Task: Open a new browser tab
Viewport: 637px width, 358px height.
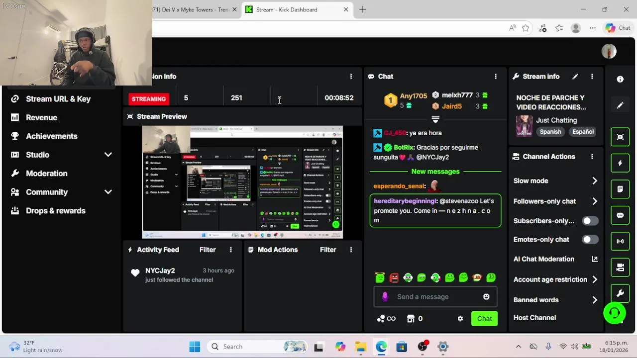Action: tap(363, 9)
